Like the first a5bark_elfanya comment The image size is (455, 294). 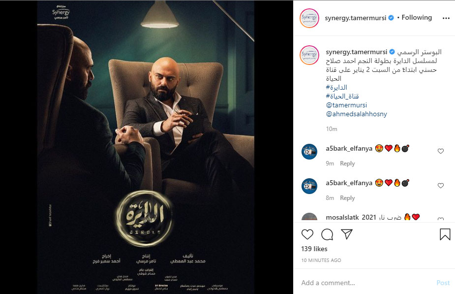coord(441,151)
